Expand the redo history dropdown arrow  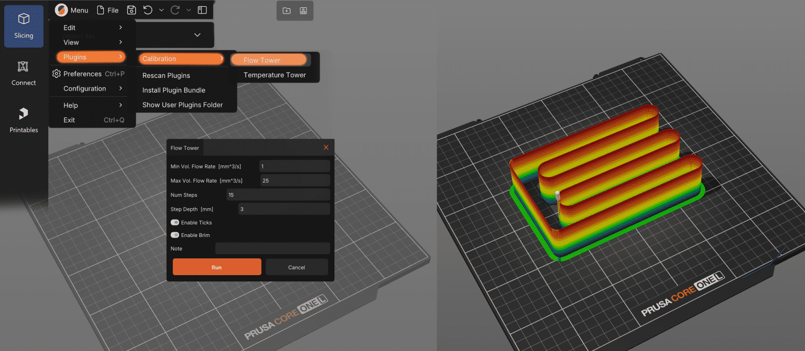click(189, 10)
